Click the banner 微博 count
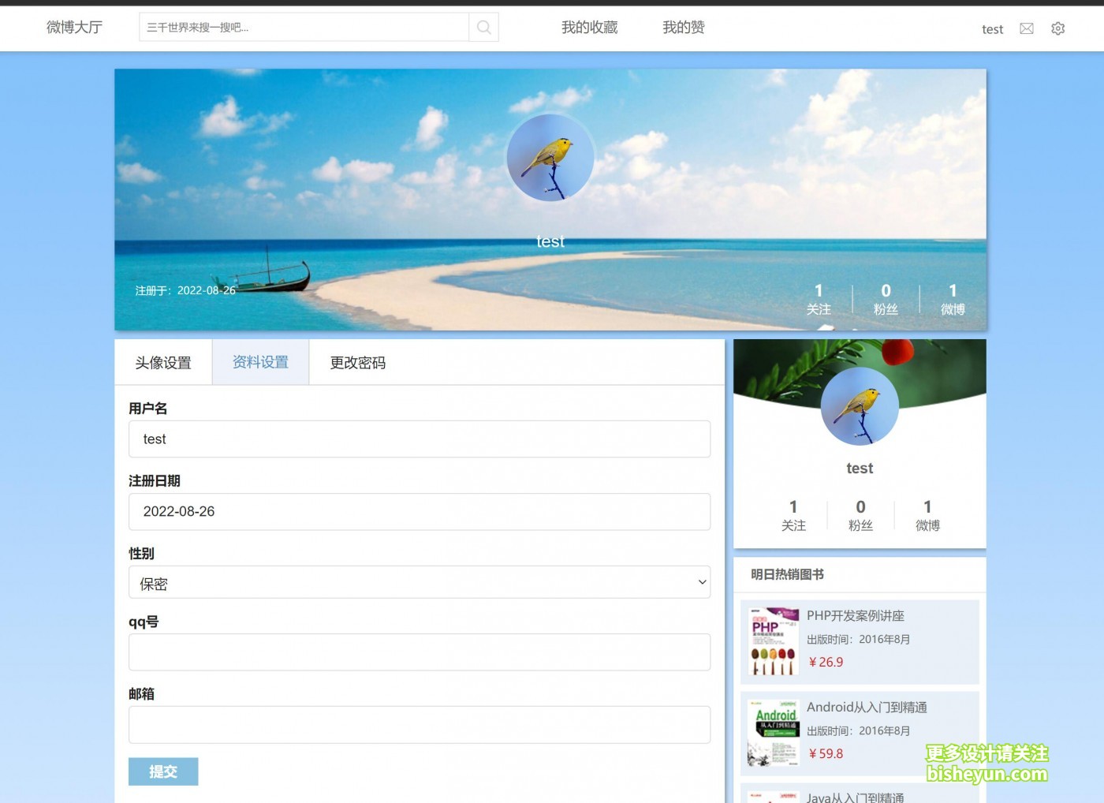1104x803 pixels. click(953, 300)
